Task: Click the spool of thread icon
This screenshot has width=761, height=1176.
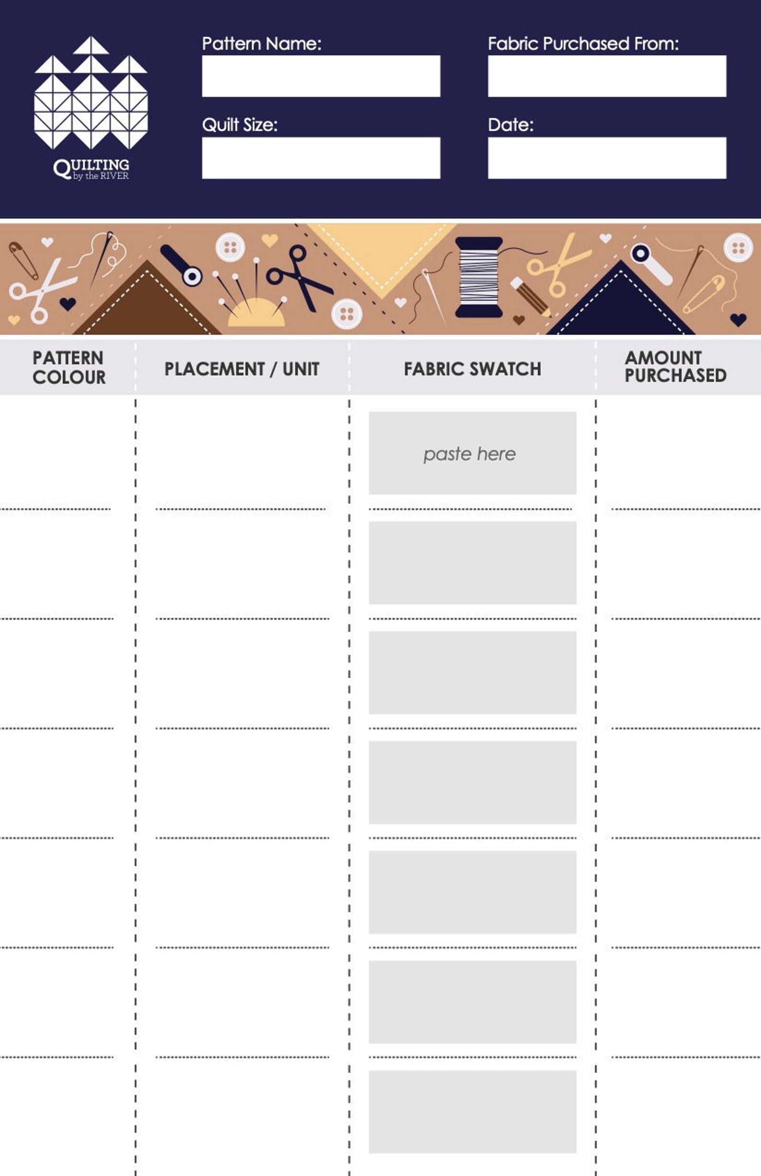Action: pos(478,277)
